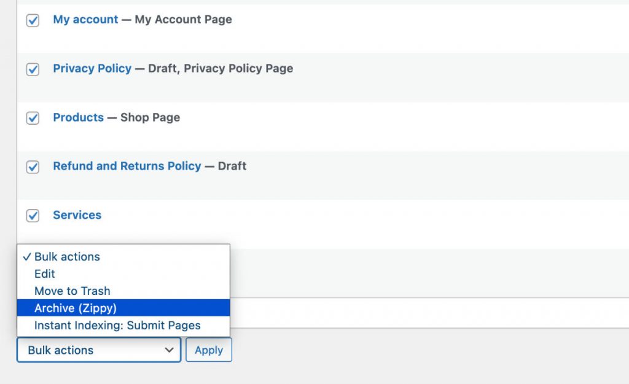Select Edit from bulk actions list
The image size is (629, 384).
pos(123,273)
